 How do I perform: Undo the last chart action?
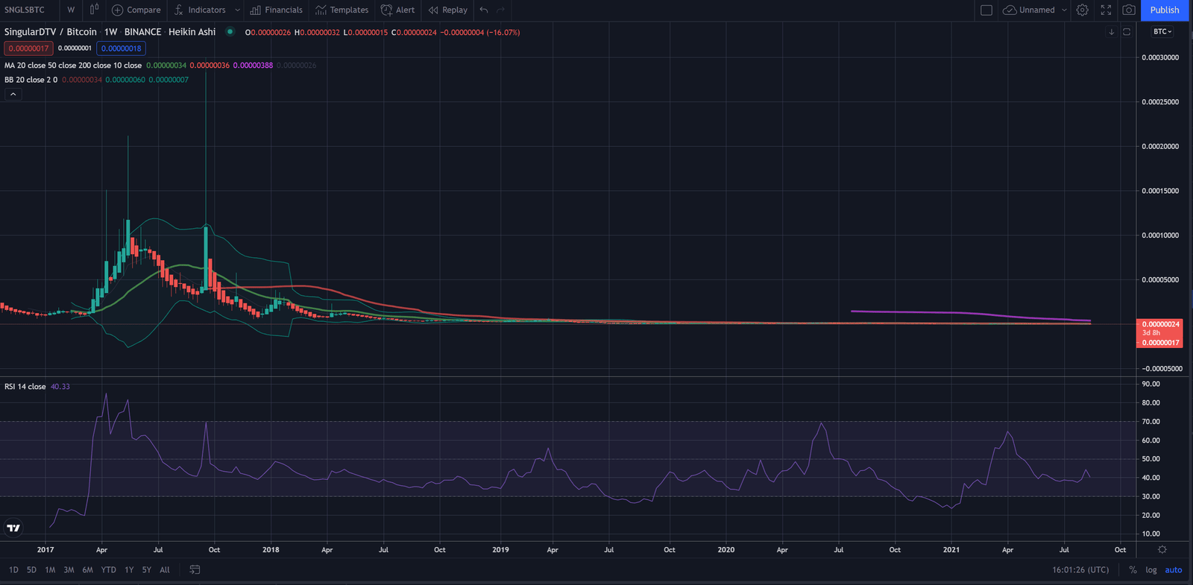tap(484, 10)
